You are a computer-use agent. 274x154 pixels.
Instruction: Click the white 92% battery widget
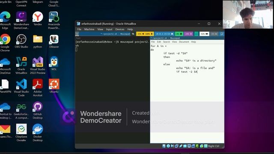tap(204, 34)
